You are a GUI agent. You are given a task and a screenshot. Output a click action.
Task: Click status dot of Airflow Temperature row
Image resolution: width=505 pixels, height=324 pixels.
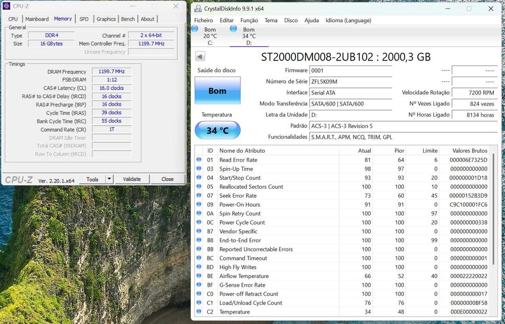click(x=198, y=276)
